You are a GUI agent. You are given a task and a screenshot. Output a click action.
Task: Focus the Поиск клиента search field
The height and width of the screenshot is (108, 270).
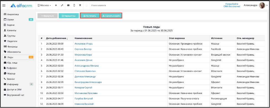click(99, 6)
